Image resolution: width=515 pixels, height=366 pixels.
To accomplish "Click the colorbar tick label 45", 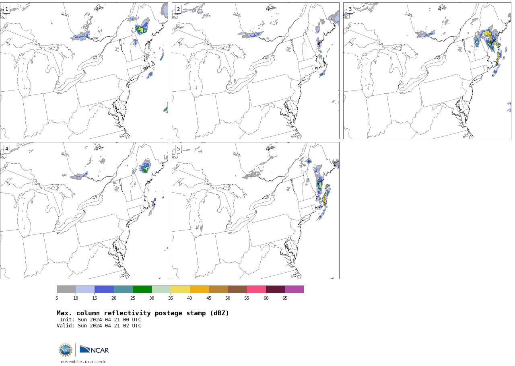I will (x=209, y=298).
